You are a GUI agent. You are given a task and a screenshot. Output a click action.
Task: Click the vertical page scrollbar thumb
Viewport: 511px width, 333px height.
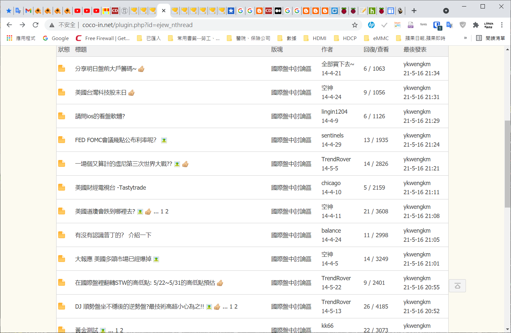click(507, 164)
